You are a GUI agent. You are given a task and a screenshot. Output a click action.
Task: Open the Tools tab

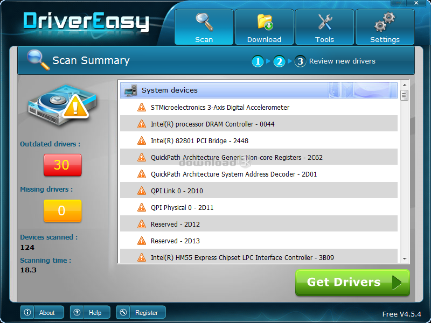324,27
